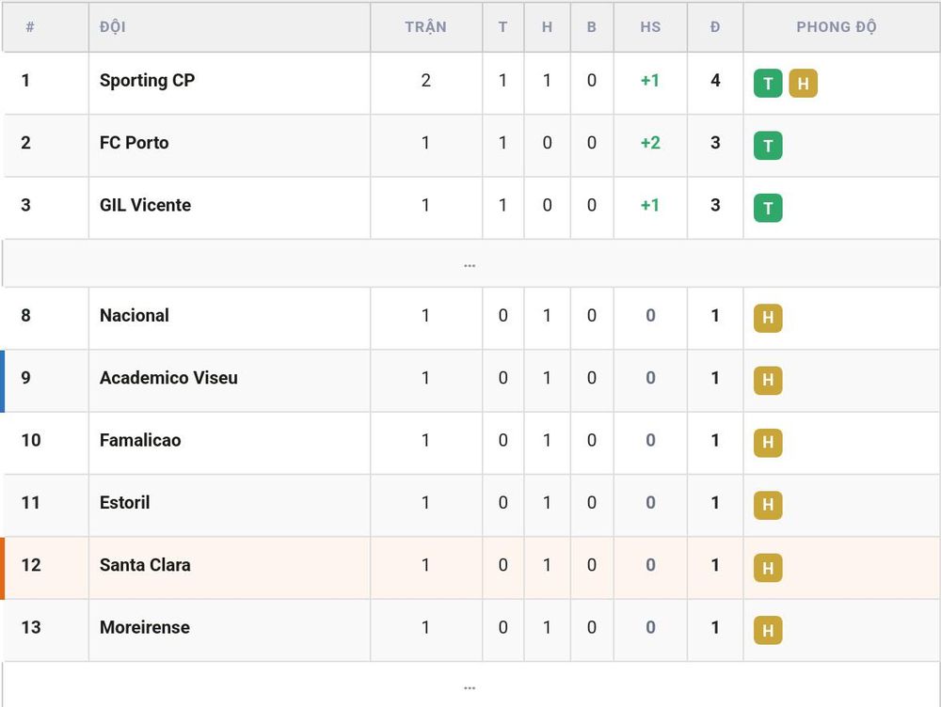Click Sporting CP's yellow H form badge
Image resolution: width=941 pixels, height=707 pixels.
pyautogui.click(x=803, y=84)
